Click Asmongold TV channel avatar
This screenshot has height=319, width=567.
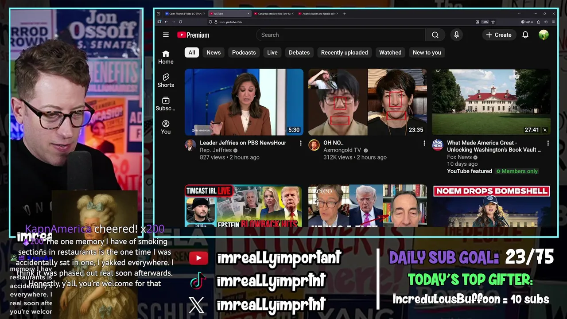pos(314,145)
